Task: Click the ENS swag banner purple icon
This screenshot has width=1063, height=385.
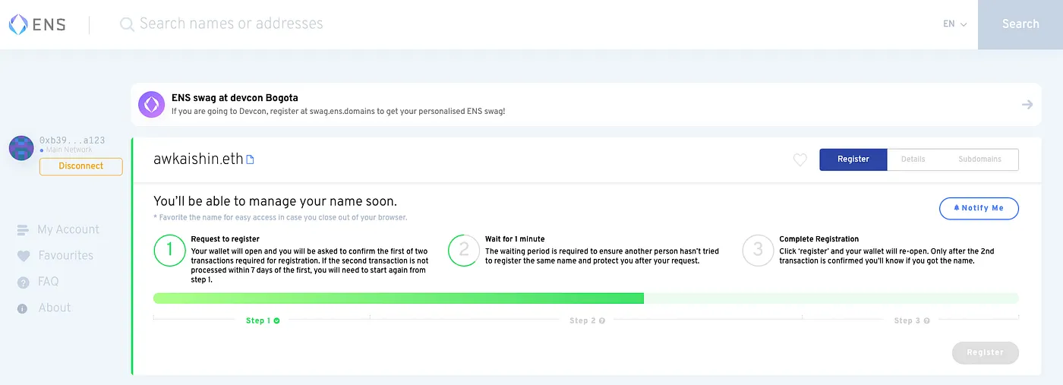Action: (151, 105)
